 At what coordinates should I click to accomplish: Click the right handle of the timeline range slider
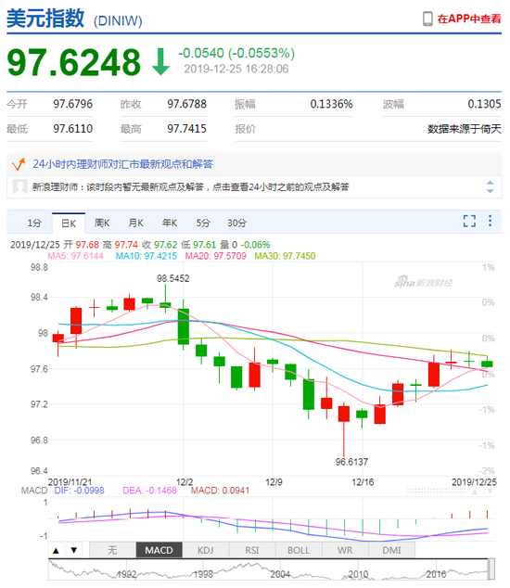491,569
